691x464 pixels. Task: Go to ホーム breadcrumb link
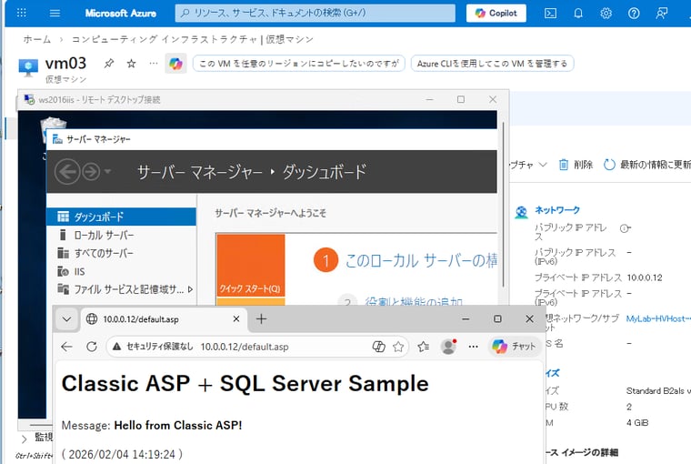(x=37, y=39)
